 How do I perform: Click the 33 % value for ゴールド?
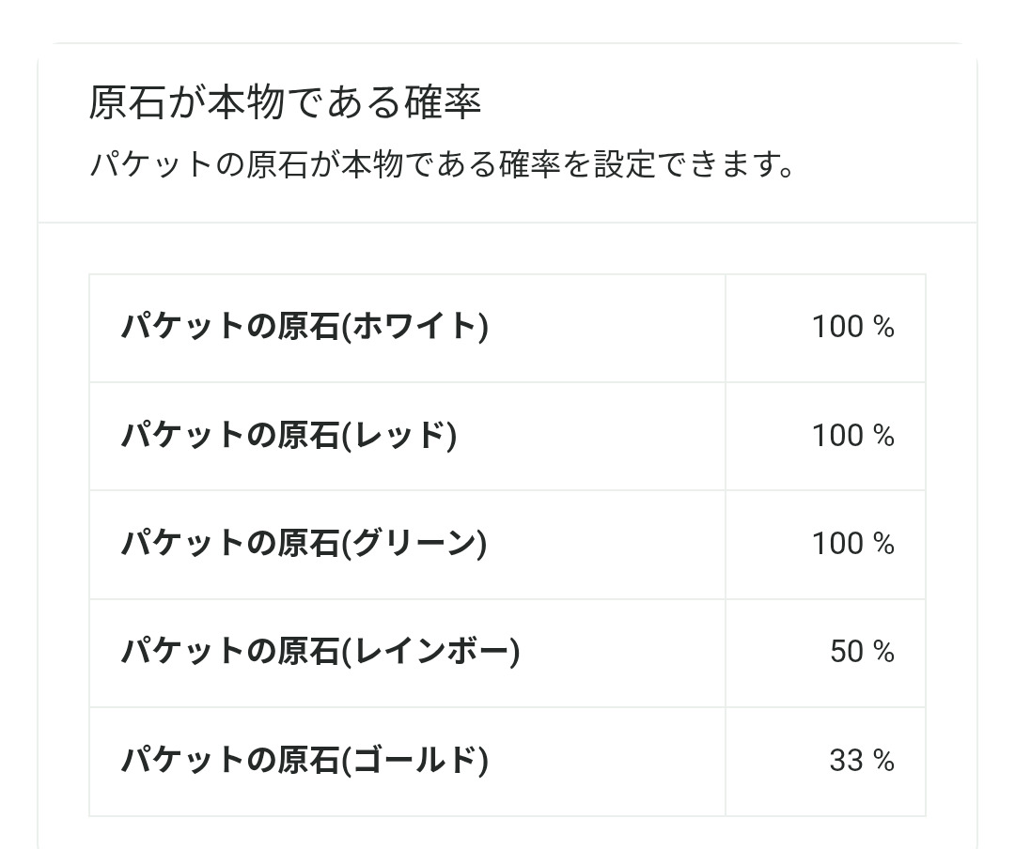tap(862, 761)
